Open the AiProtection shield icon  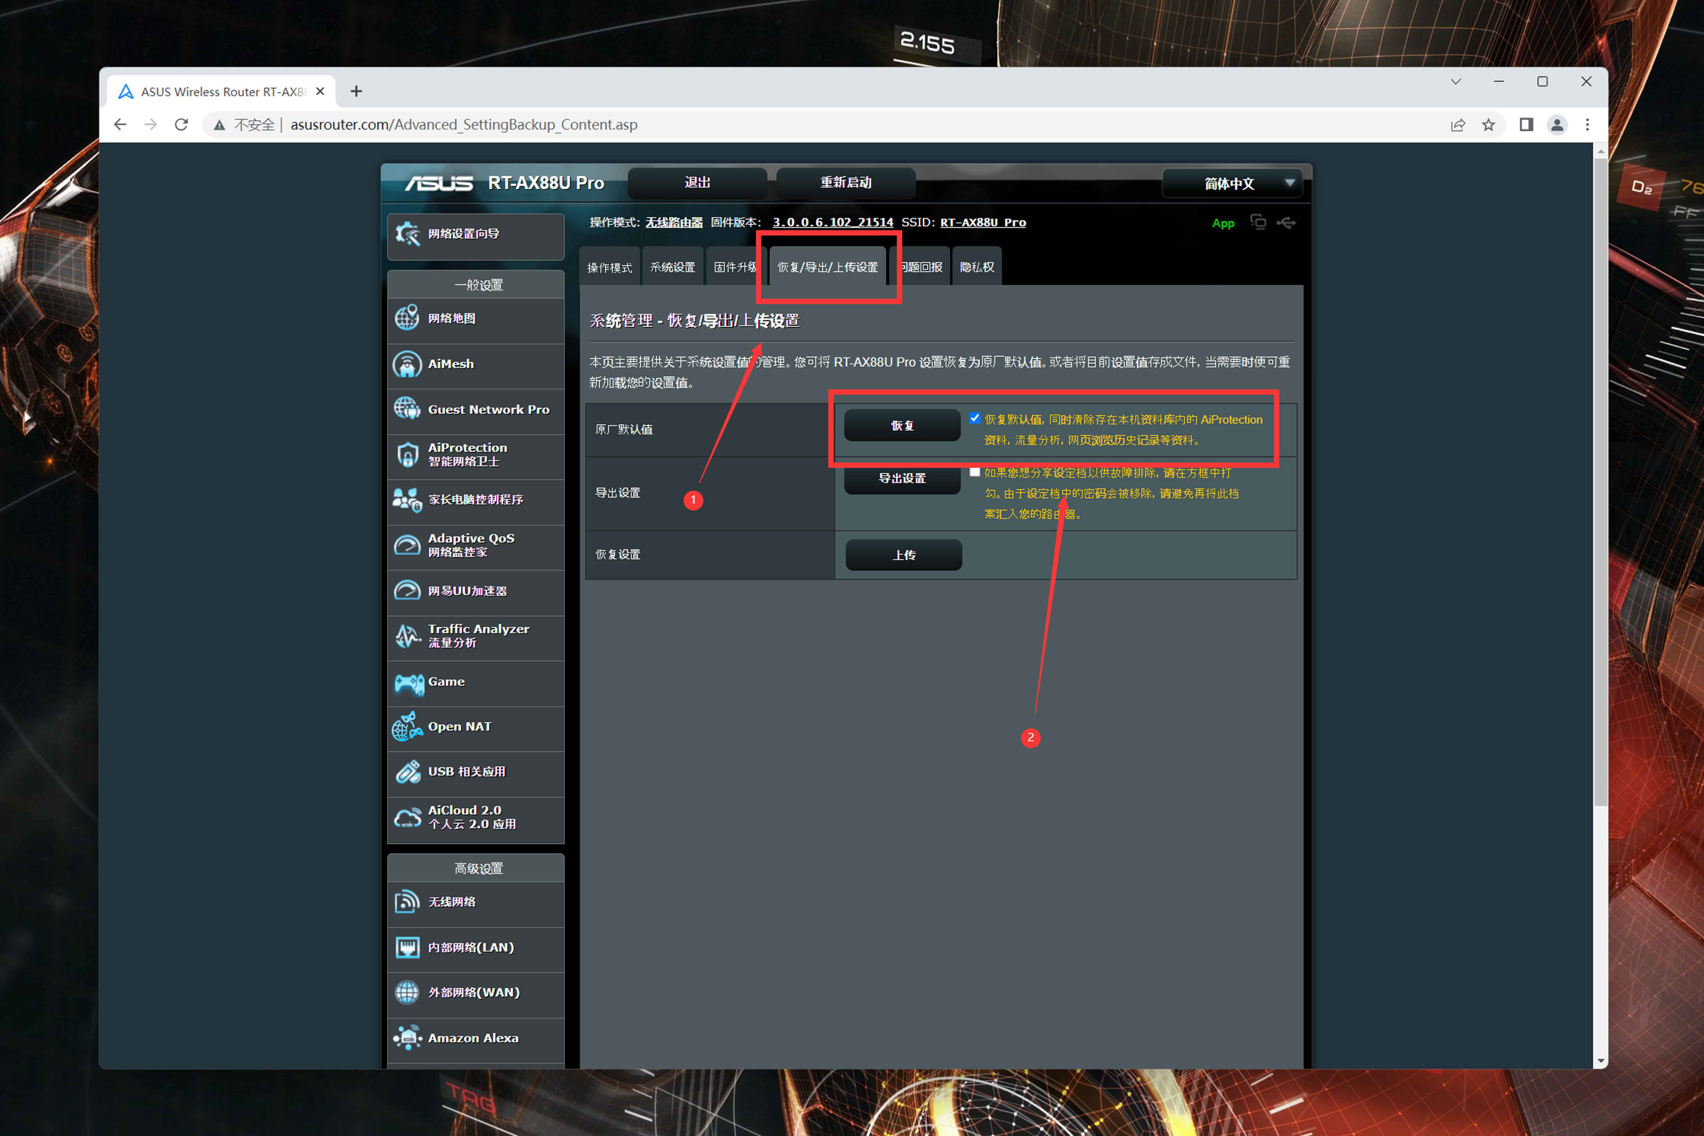[x=407, y=455]
